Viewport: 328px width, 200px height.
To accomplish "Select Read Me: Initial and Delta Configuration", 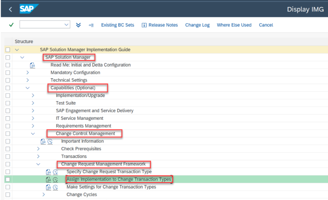I will 91,65.
